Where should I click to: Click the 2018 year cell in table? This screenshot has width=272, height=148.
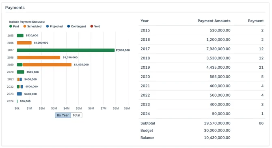(145, 58)
